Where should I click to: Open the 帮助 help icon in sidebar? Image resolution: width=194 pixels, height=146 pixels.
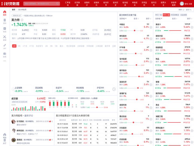pyautogui.click(x=5, y=135)
